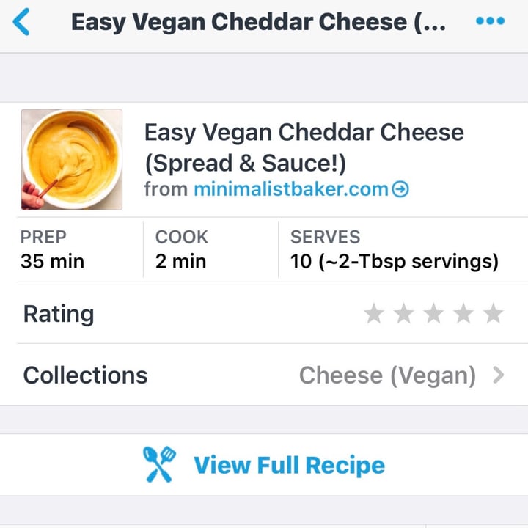The image size is (528, 528).
Task: Tap the spoon and spatula icon
Action: pyautogui.click(x=159, y=464)
